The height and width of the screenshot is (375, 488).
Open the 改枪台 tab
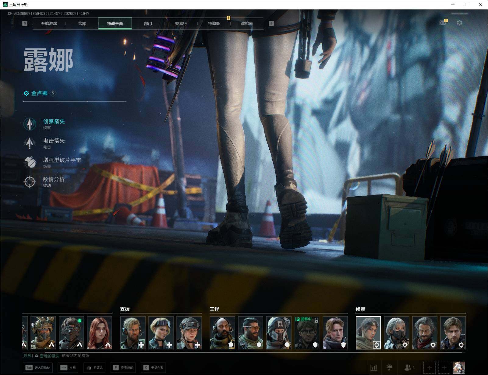[x=247, y=23]
